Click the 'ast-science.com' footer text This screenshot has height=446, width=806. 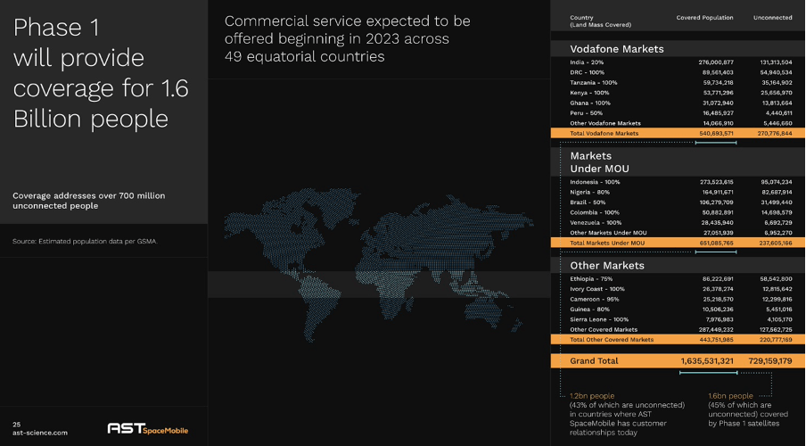click(x=40, y=433)
